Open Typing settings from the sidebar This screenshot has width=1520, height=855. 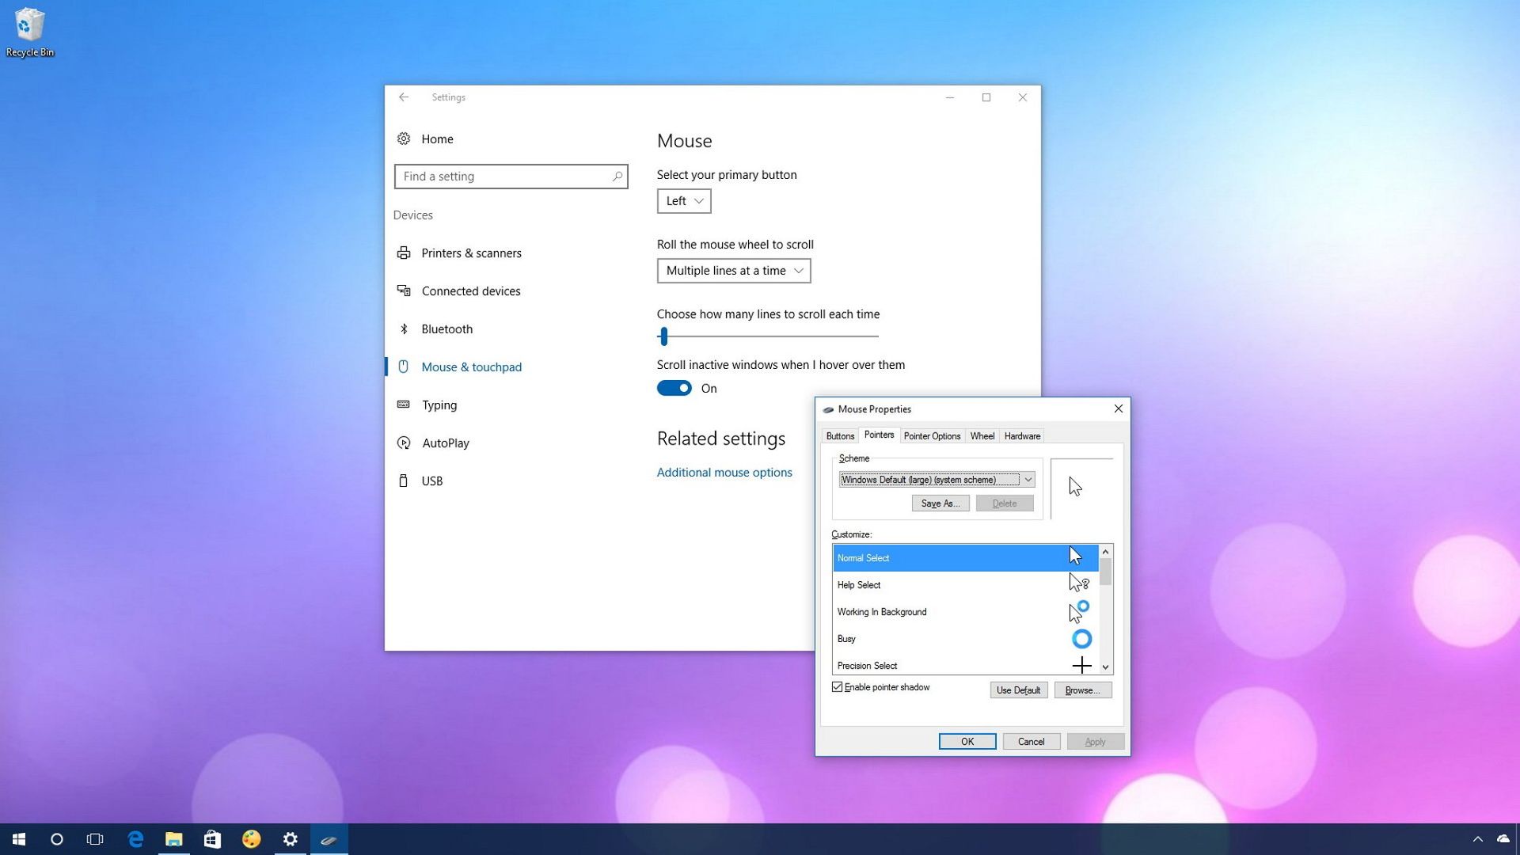click(x=439, y=405)
